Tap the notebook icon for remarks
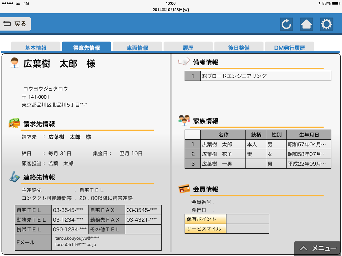Viewport: 342px width, 256px height. [x=184, y=62]
